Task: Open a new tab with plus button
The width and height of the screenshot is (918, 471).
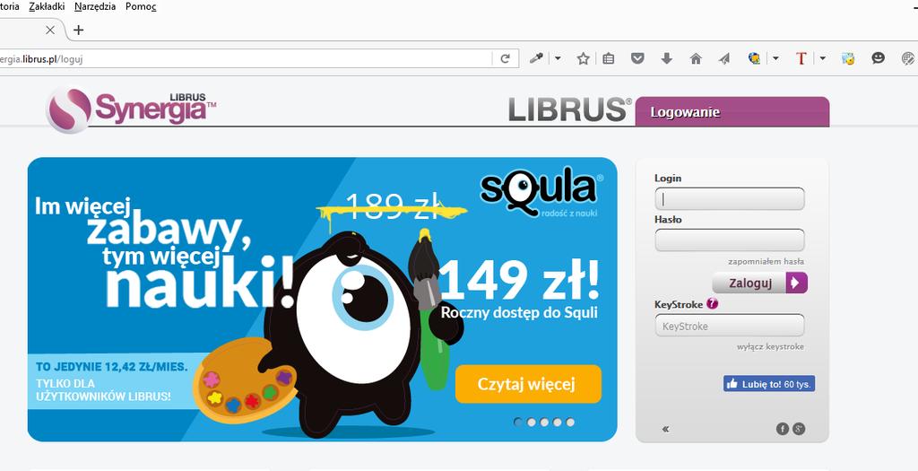Action: click(79, 30)
